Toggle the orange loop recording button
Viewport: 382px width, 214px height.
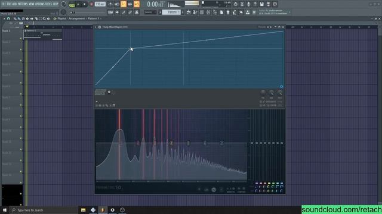(137, 4)
